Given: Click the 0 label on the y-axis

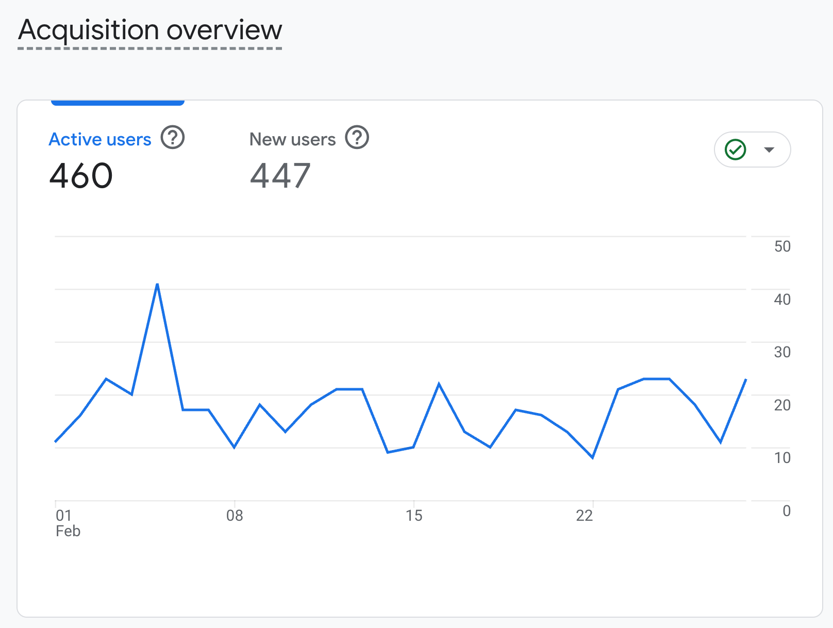Looking at the screenshot, I should click(x=786, y=510).
